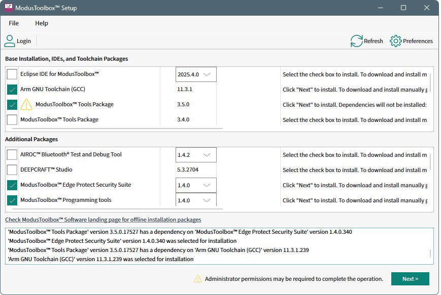
Task: Open the File menu
Action: pos(14,23)
